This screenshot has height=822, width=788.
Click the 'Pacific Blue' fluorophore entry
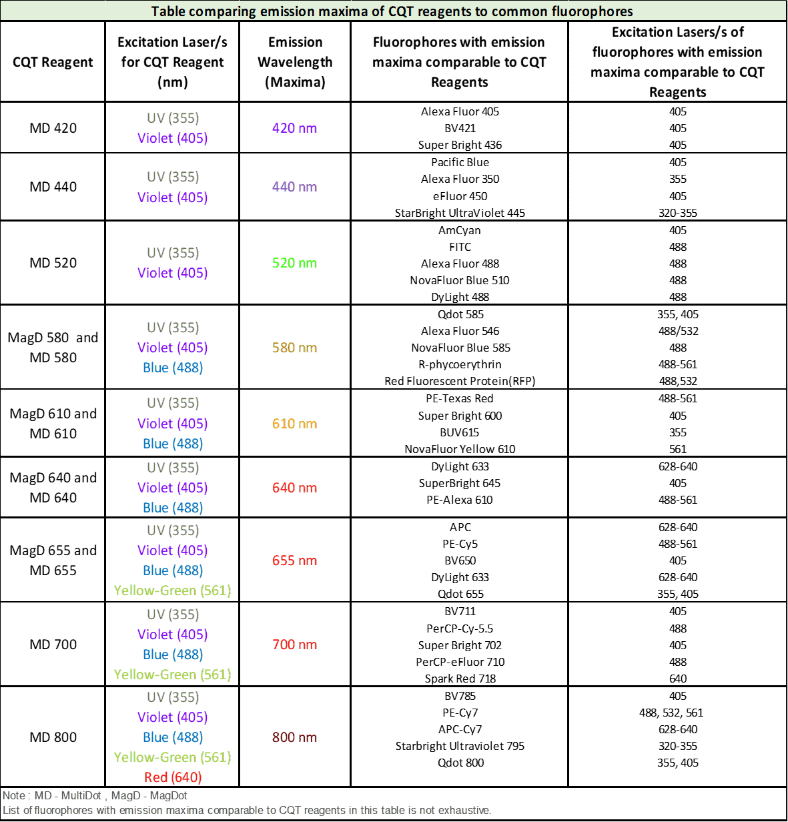click(460, 162)
